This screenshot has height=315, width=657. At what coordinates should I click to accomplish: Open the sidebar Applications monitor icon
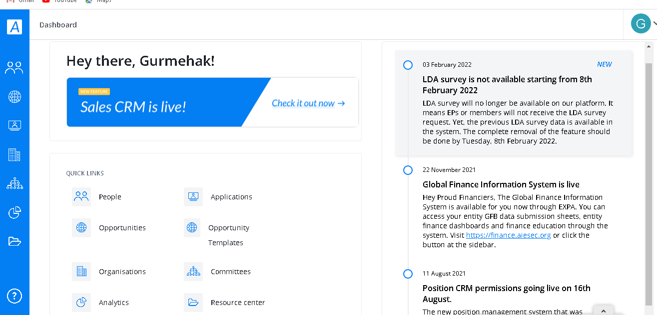point(14,126)
